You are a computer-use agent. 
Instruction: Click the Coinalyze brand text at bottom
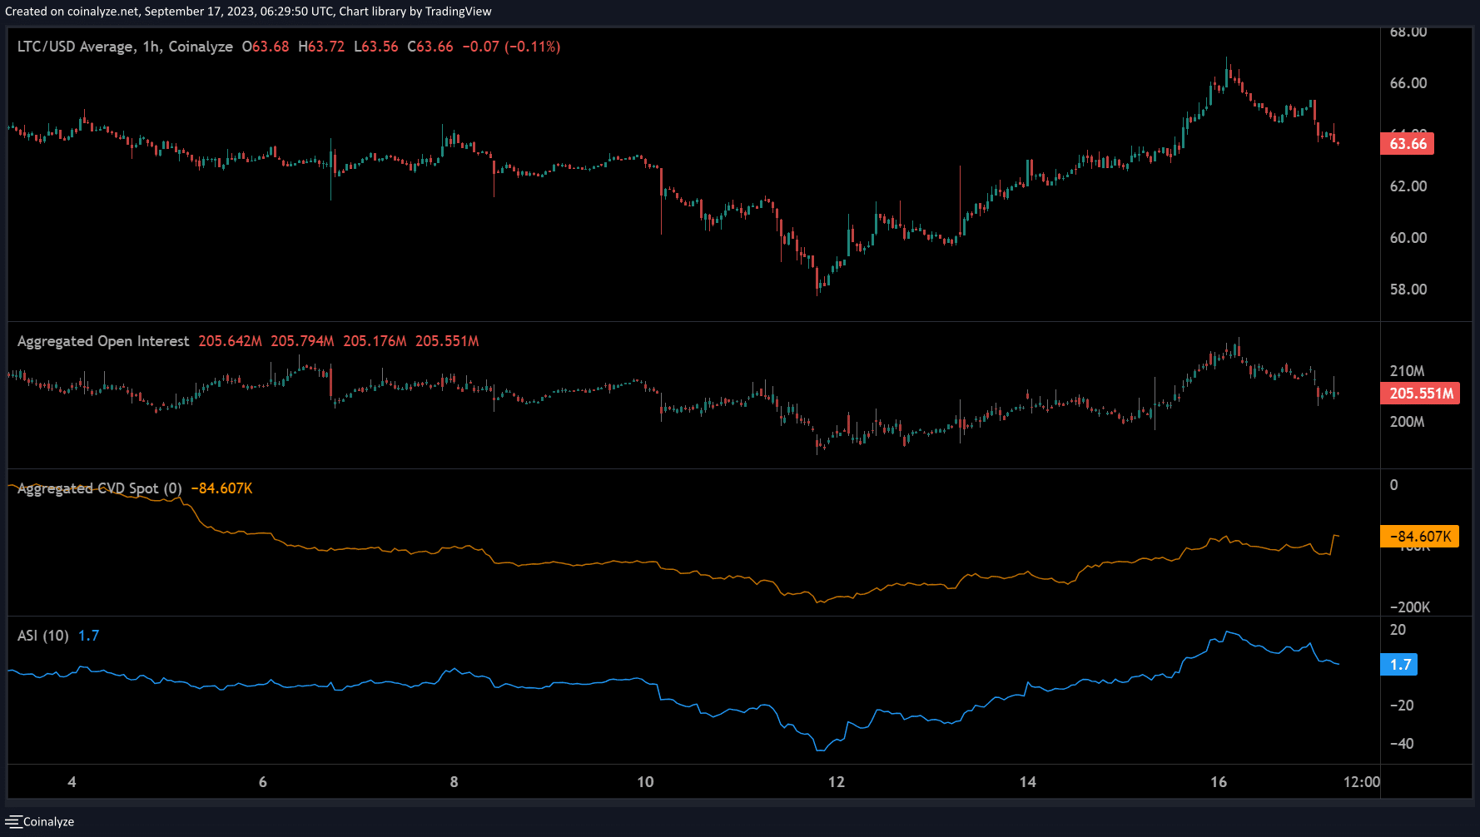tap(48, 822)
